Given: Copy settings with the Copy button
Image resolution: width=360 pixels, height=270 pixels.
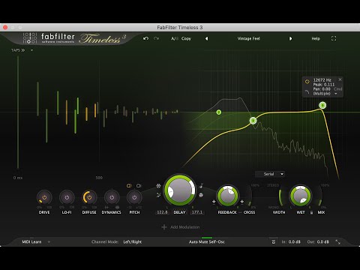Looking at the screenshot, I should [x=186, y=38].
